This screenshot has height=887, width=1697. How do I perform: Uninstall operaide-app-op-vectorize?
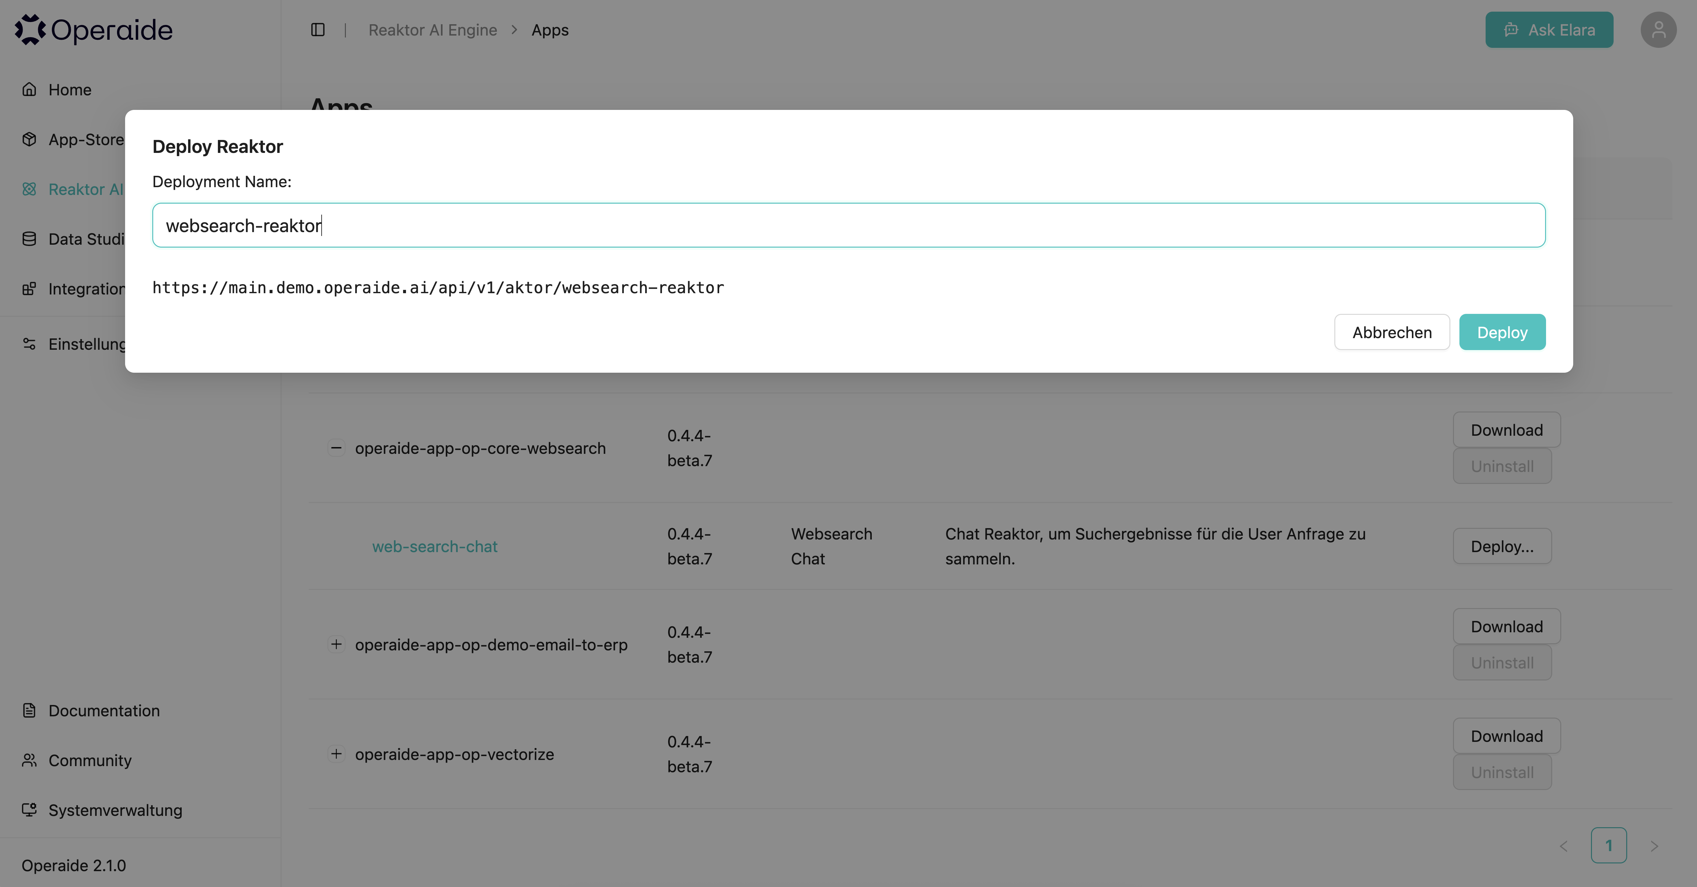[1502, 772]
